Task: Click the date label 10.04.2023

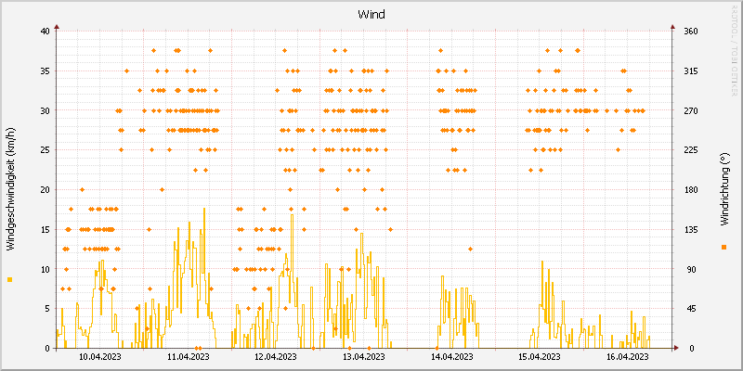Action: click(100, 356)
